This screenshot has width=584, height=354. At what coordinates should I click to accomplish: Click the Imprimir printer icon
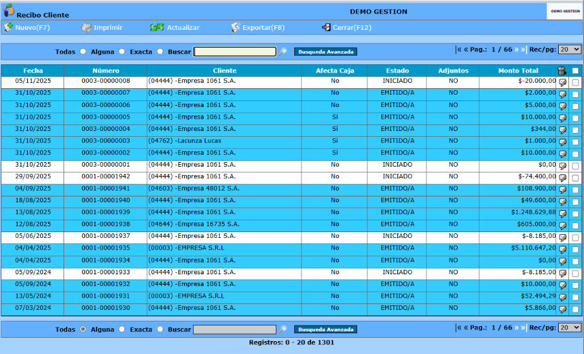click(86, 27)
